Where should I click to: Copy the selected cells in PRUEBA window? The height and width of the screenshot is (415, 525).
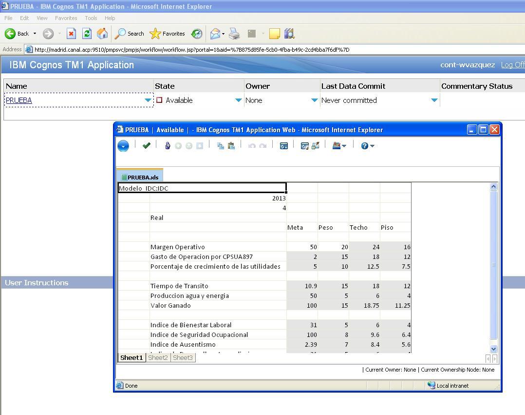click(x=220, y=145)
